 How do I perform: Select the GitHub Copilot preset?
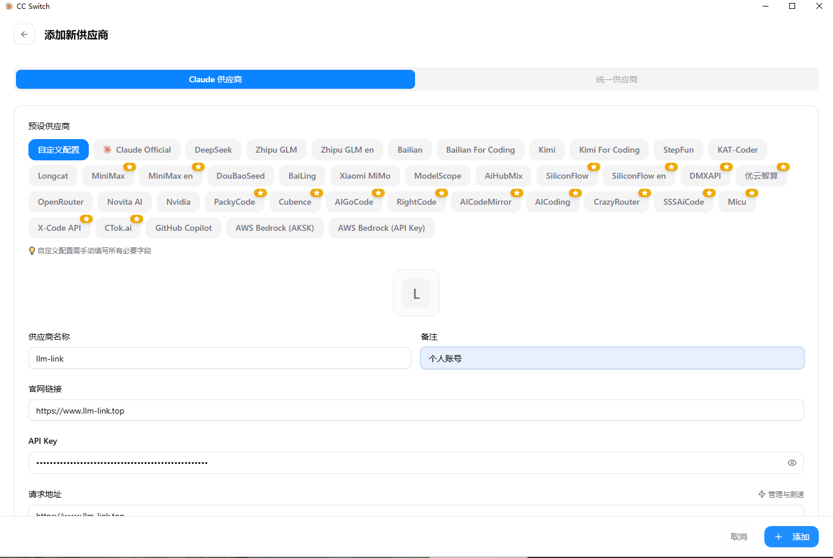click(184, 228)
